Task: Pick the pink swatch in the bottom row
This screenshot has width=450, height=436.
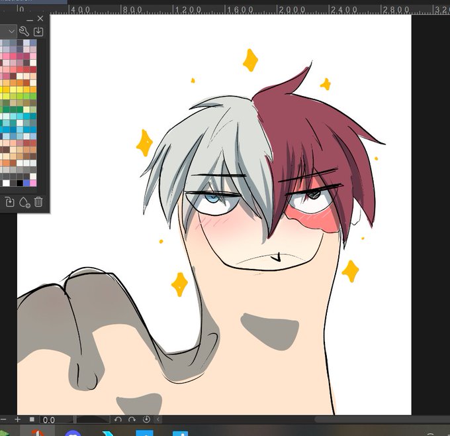Action: pyautogui.click(x=33, y=183)
